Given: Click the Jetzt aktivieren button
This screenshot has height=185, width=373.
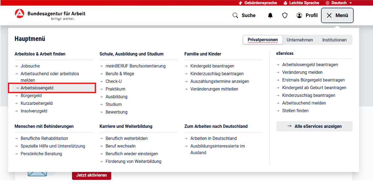Looking at the screenshot, I should coord(92,175).
